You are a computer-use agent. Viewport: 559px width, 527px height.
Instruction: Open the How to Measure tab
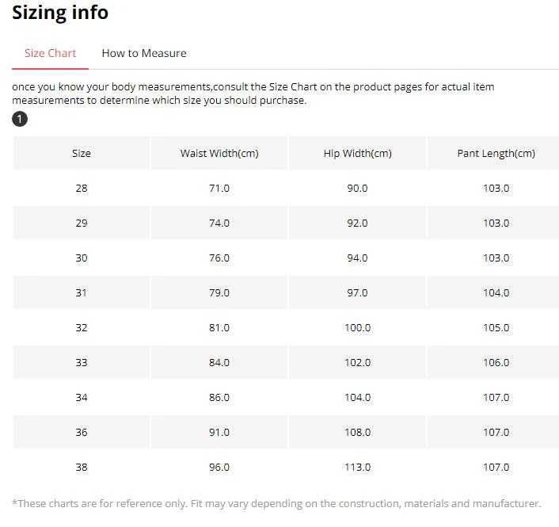click(144, 53)
